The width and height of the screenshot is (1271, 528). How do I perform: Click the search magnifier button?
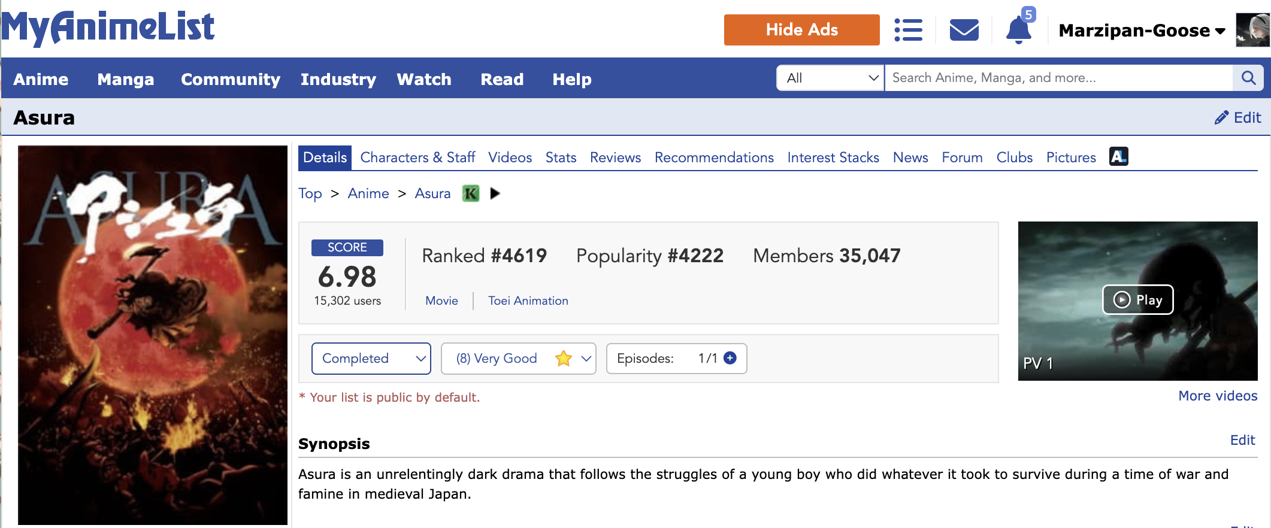click(x=1248, y=78)
